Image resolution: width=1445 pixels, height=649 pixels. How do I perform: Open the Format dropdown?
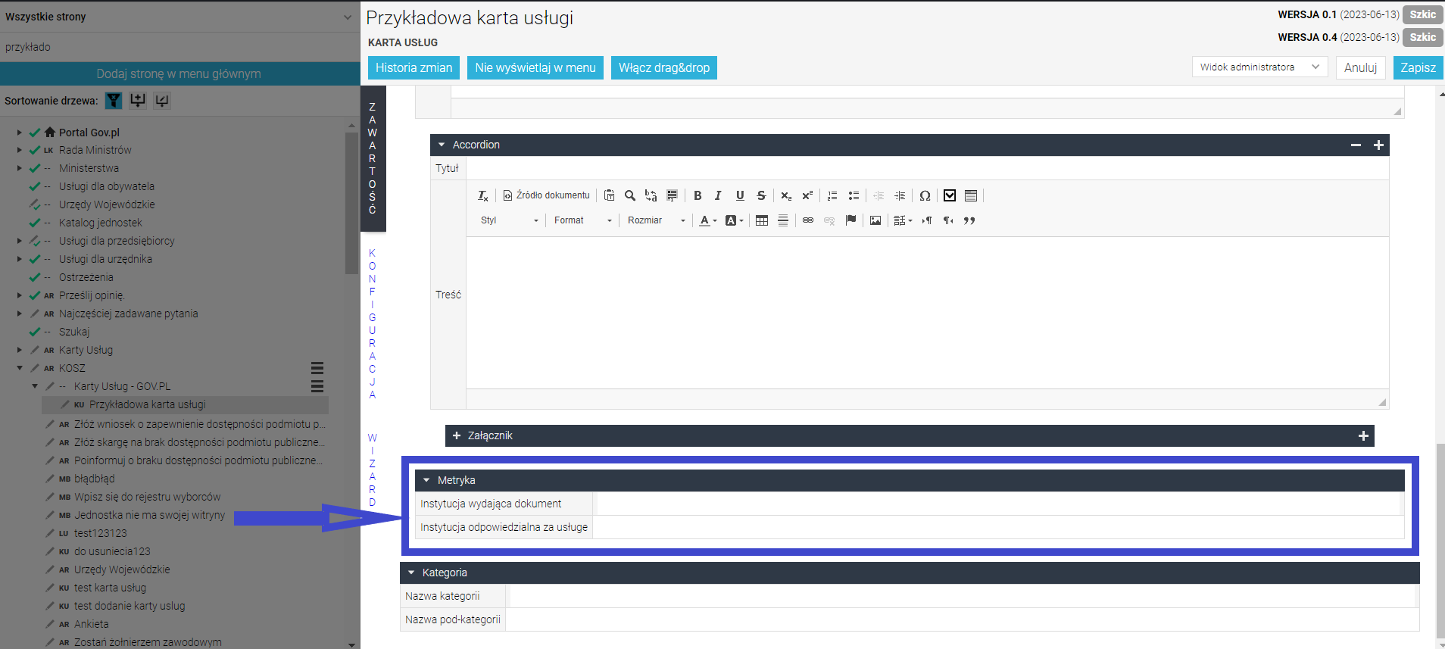582,220
